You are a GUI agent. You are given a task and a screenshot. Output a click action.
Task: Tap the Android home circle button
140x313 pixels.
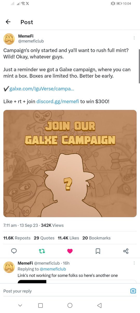tap(70, 305)
